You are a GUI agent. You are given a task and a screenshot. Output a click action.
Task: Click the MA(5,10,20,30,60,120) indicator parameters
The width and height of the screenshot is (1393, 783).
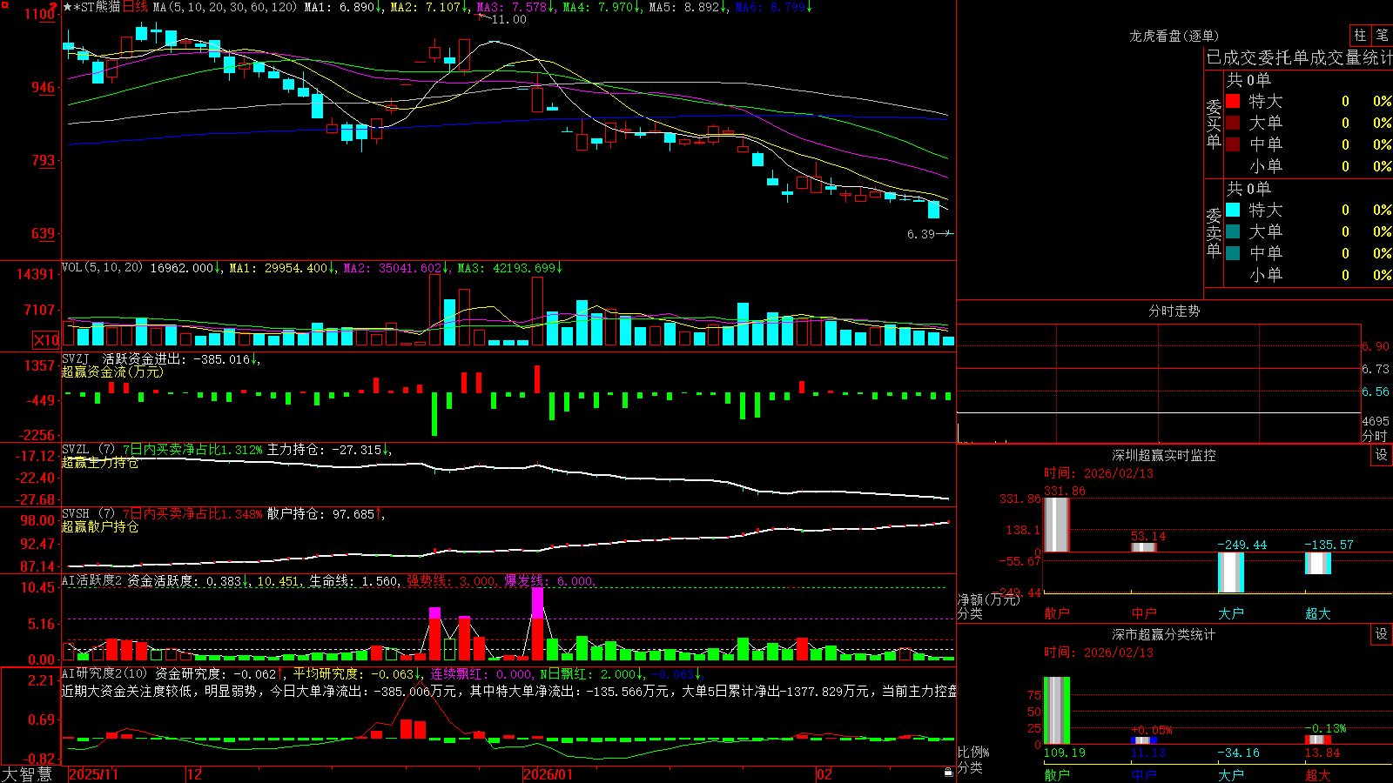point(225,7)
